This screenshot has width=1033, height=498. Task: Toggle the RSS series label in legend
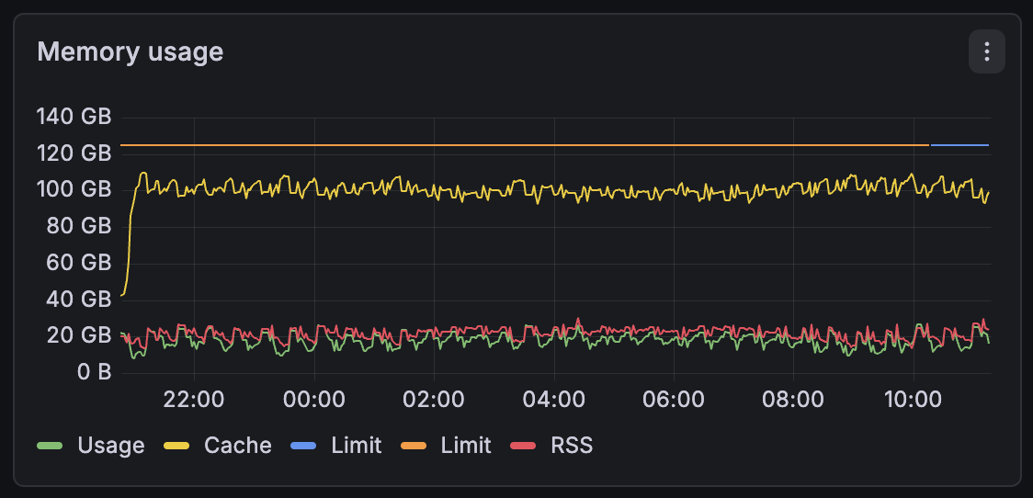[572, 446]
